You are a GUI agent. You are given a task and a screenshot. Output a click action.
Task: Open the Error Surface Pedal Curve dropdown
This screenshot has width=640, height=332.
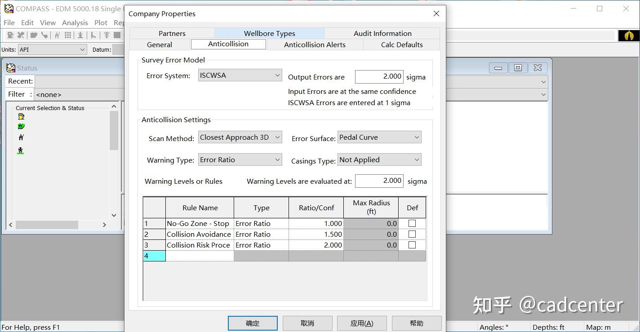coord(379,137)
